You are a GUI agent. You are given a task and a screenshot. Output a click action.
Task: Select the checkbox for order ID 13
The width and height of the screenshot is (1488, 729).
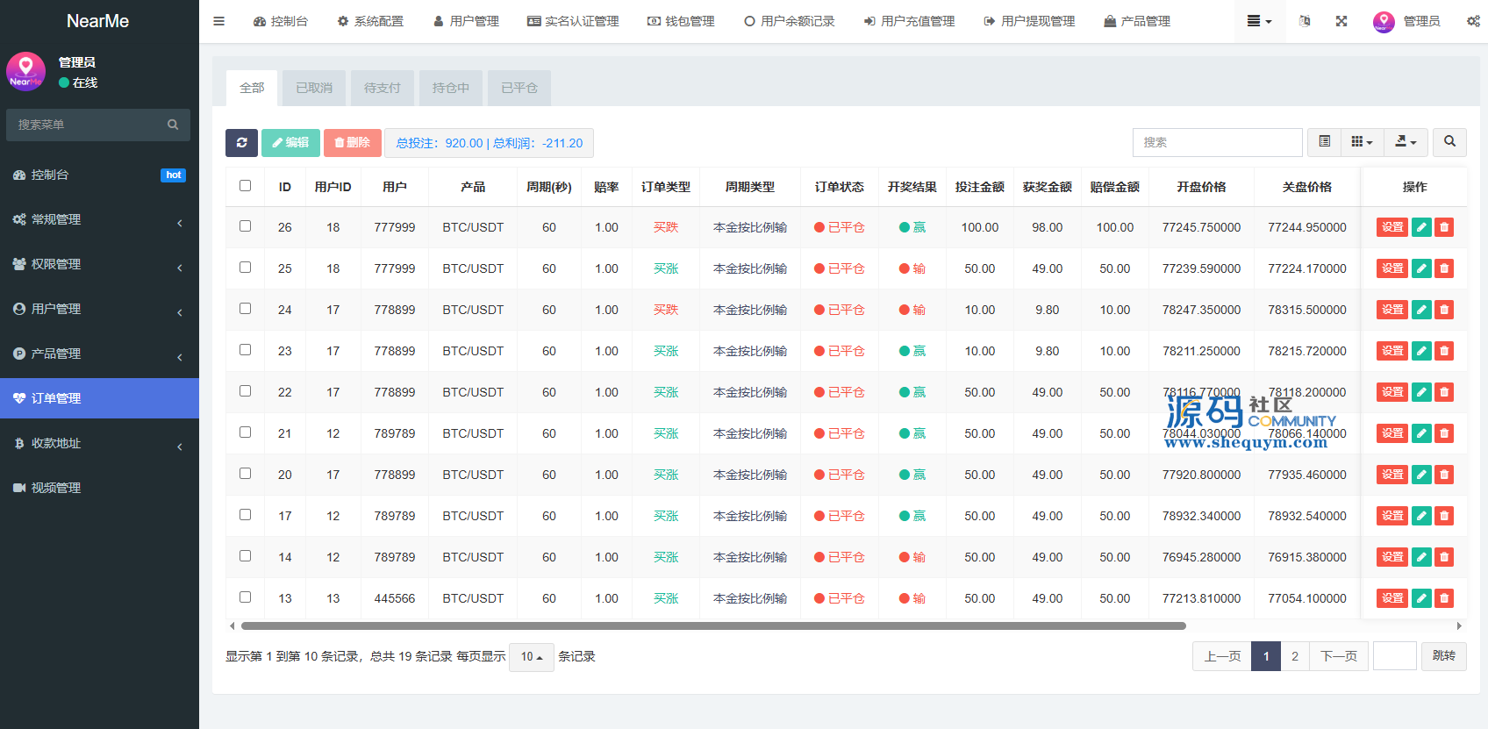[x=245, y=597]
